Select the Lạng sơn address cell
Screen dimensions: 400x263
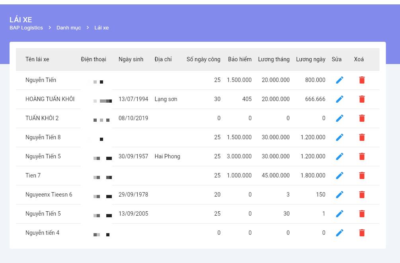tap(166, 99)
